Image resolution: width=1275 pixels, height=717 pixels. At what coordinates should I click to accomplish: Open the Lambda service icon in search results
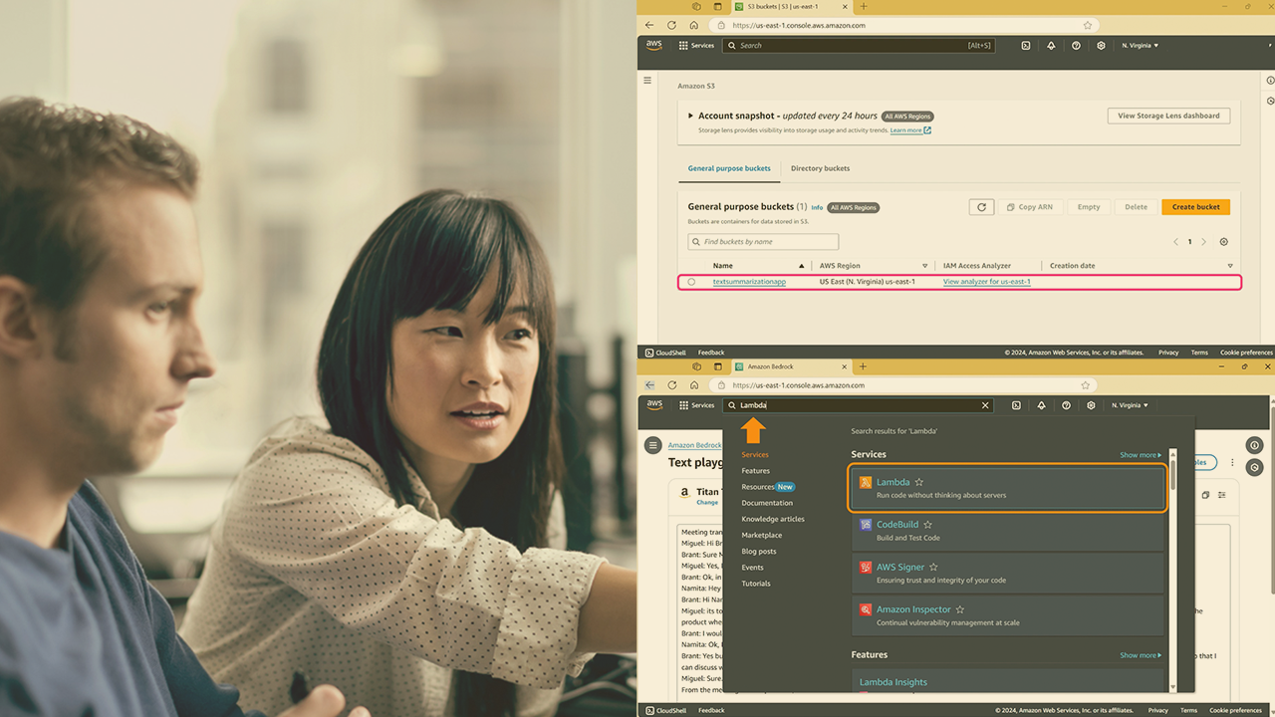coord(866,482)
